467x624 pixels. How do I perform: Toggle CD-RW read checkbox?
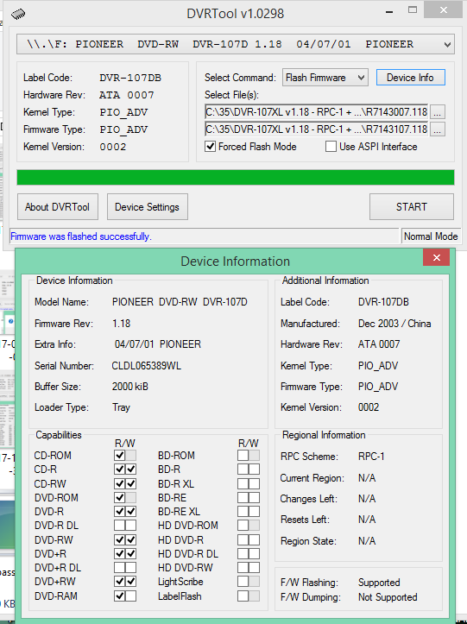pos(120,484)
